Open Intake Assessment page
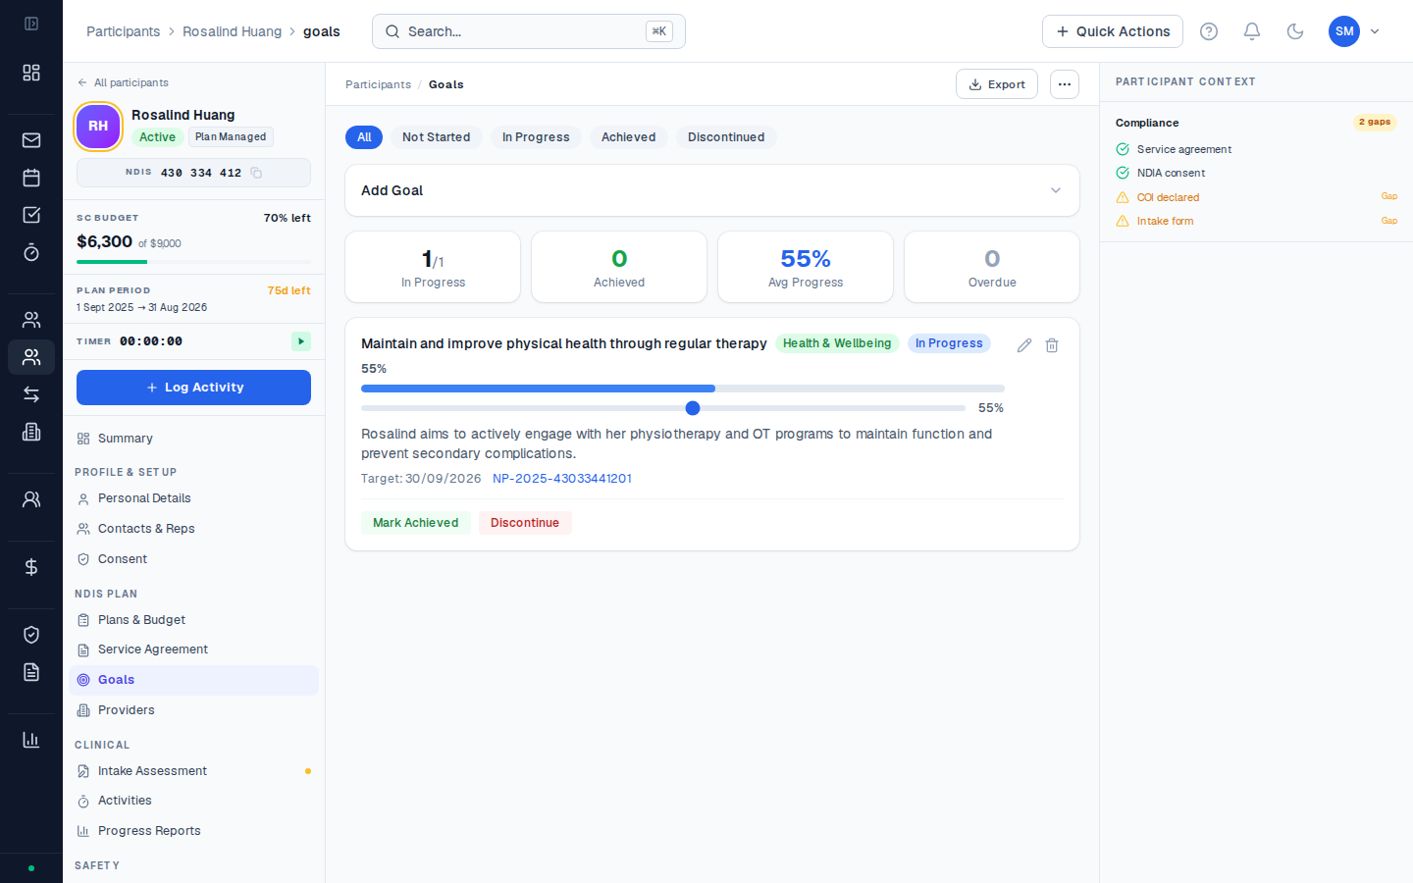 [x=194, y=771]
